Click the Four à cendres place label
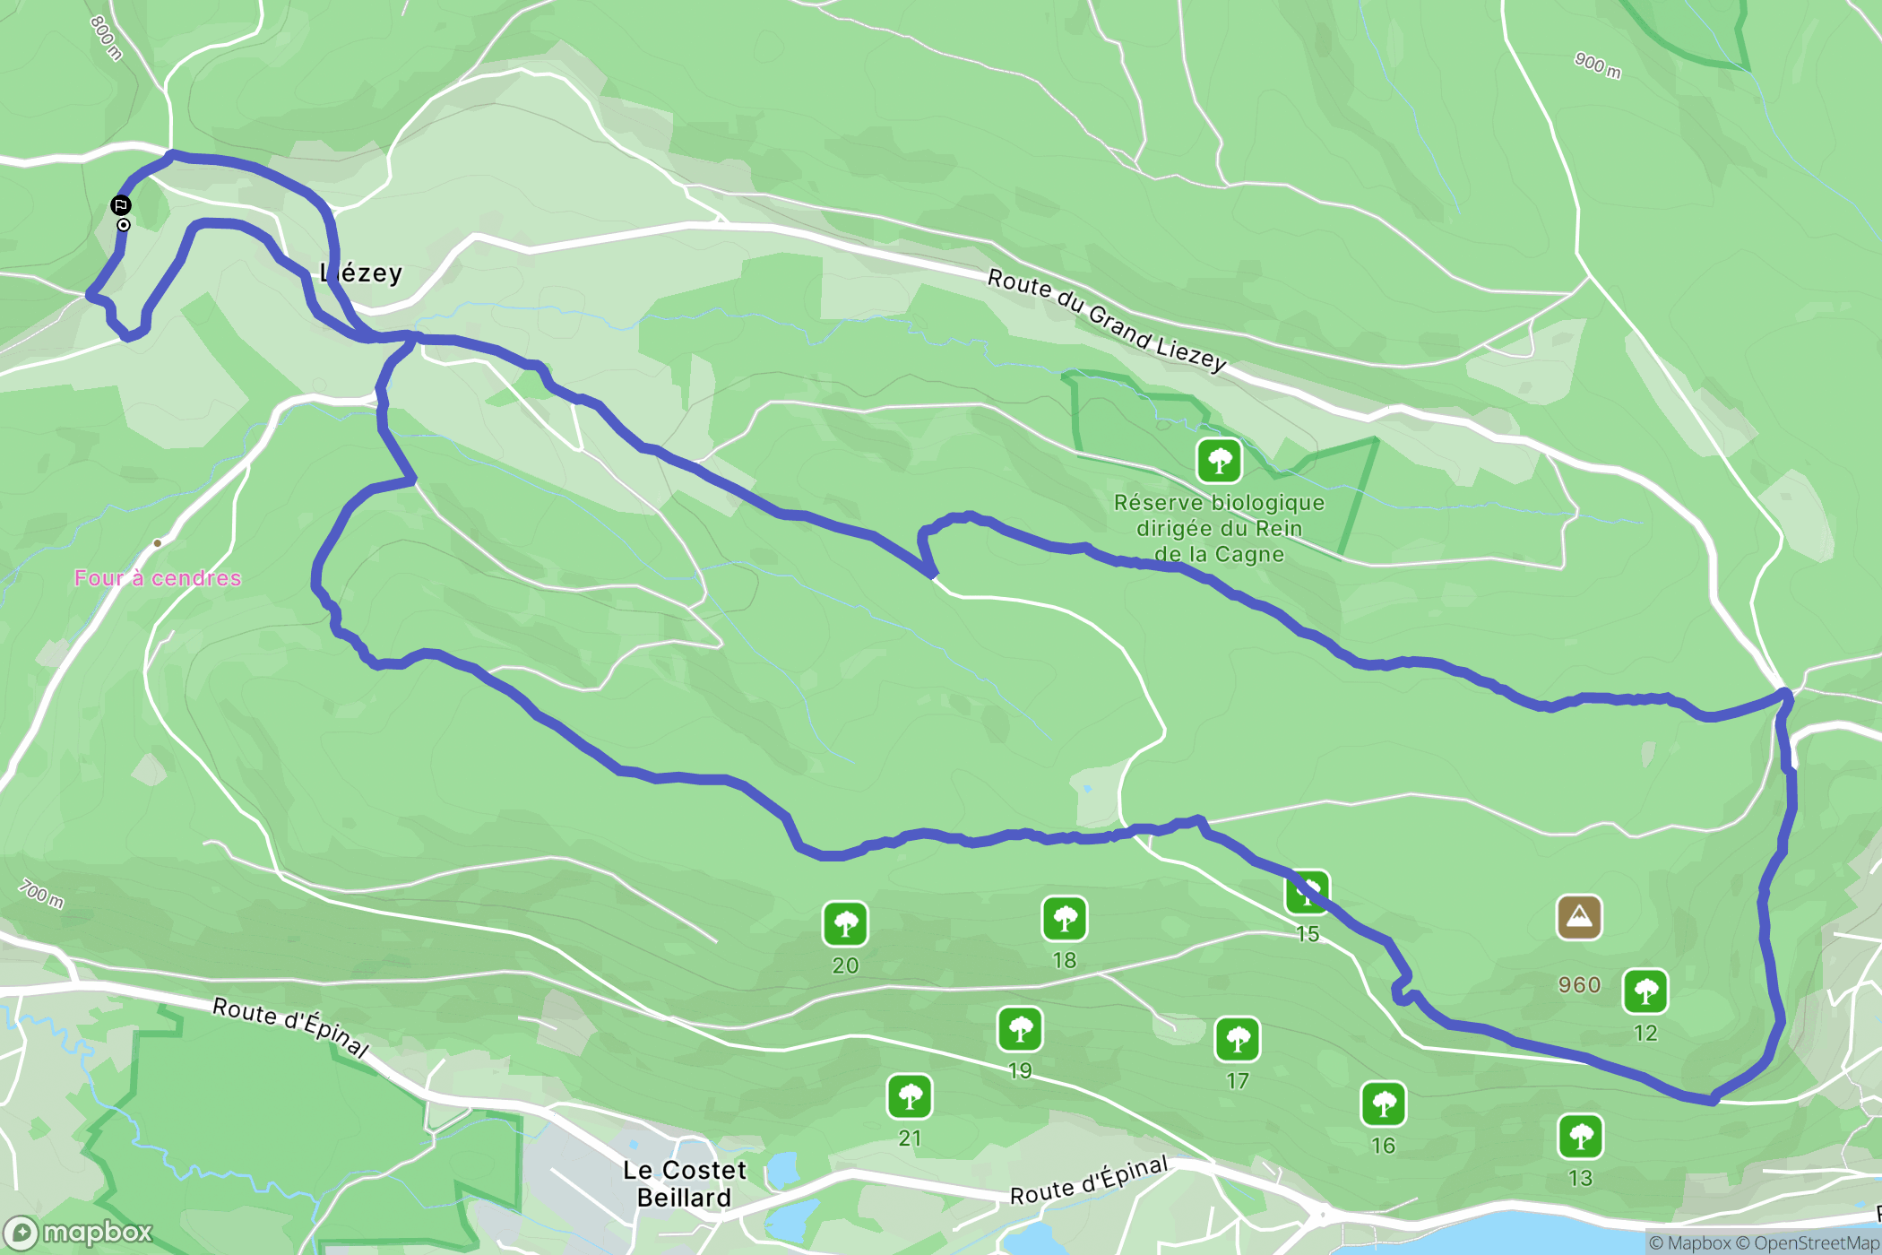The width and height of the screenshot is (1882, 1255). 158,578
